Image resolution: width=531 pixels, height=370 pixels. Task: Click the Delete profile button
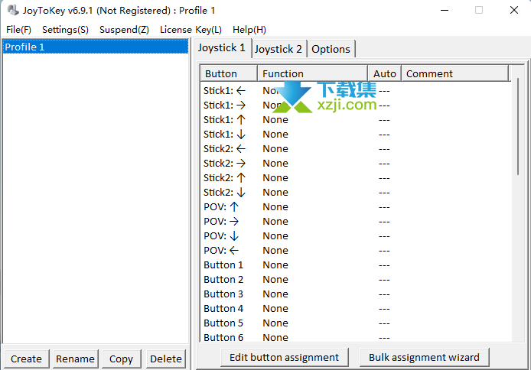click(x=166, y=359)
